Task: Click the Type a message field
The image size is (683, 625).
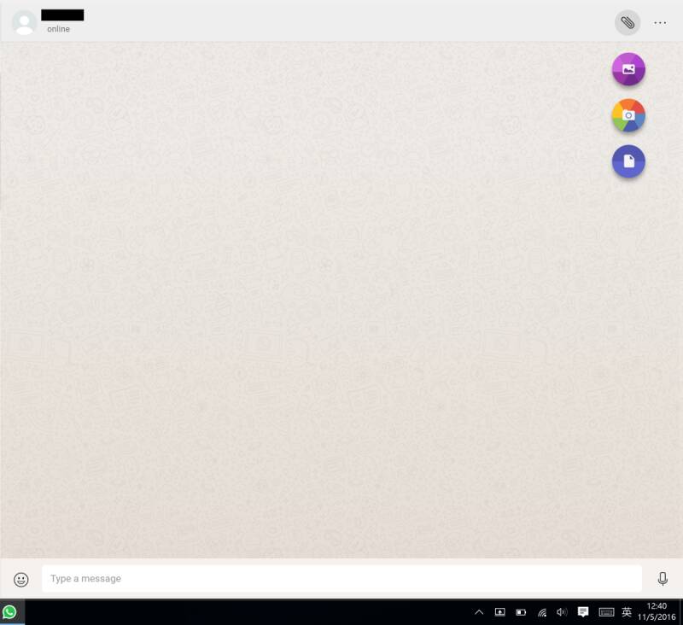Action: pyautogui.click(x=341, y=578)
